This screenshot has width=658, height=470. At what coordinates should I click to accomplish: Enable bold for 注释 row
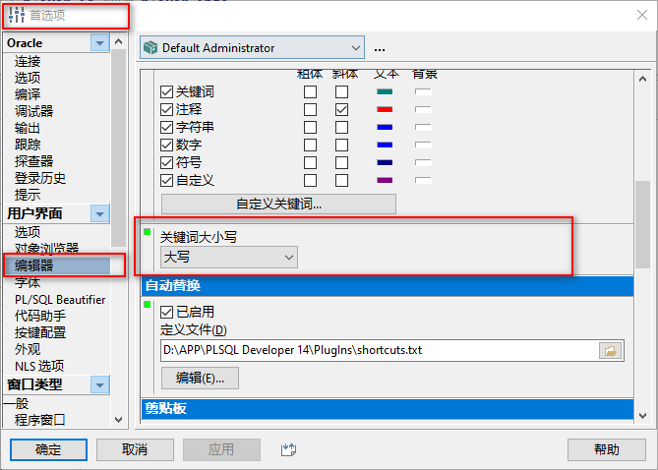(310, 109)
